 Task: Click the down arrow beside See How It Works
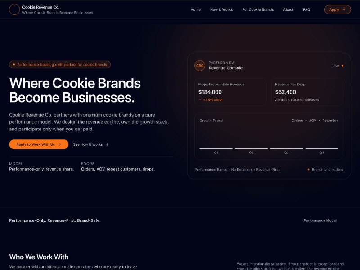tap(107, 144)
